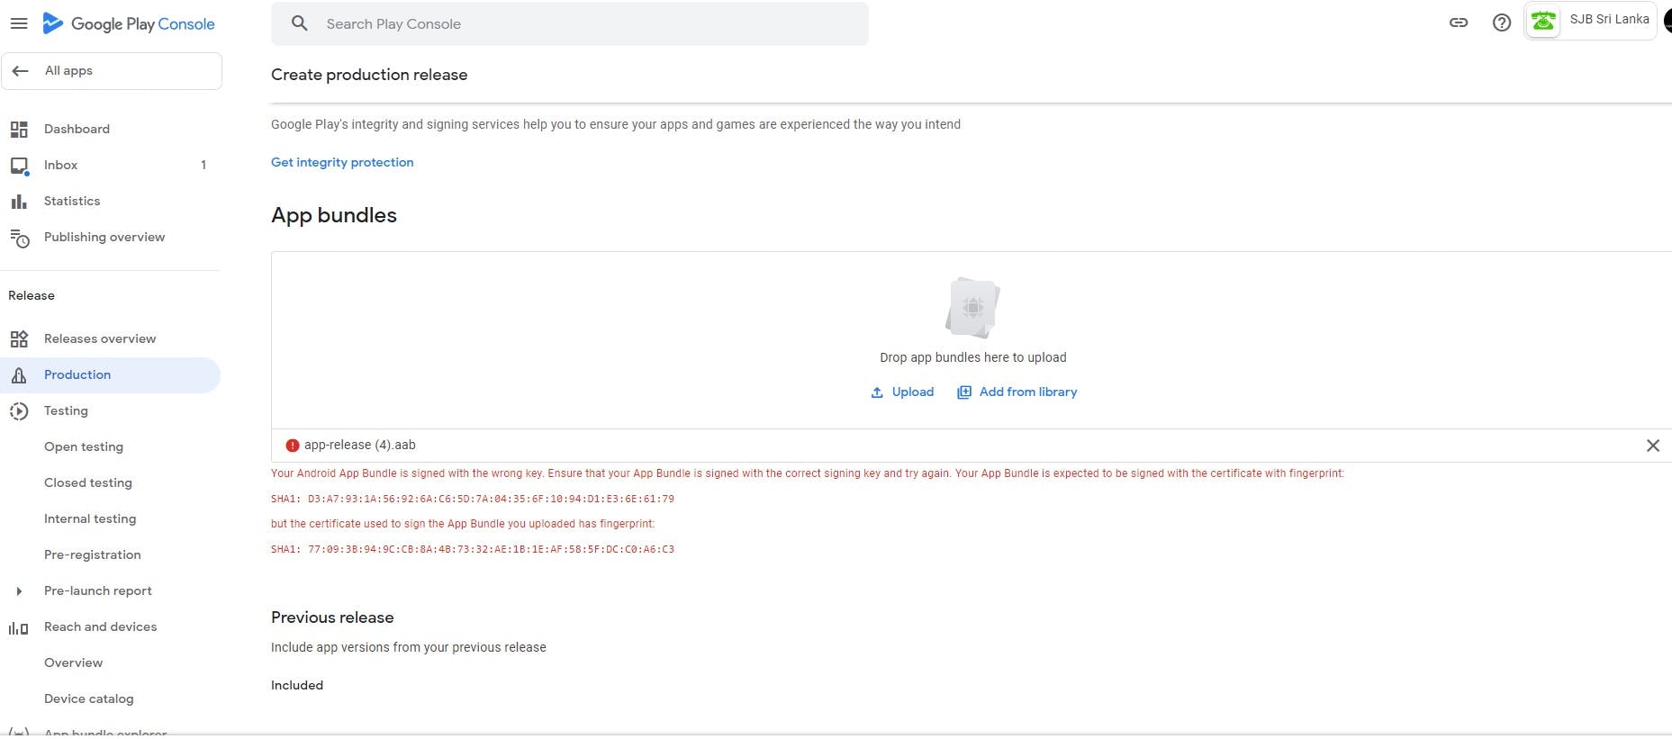Screen dimensions: 1672x739
Task: Open the SJB Sri Lanka account selector
Action: click(x=1590, y=21)
